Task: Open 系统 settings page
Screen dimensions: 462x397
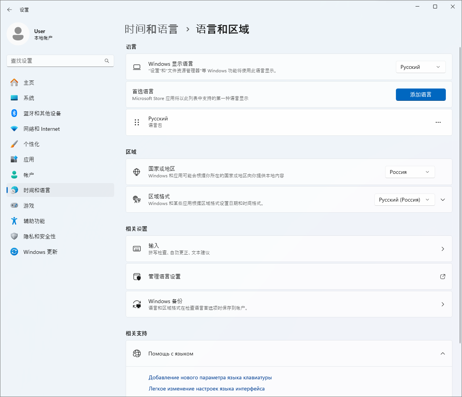Action: click(60, 98)
